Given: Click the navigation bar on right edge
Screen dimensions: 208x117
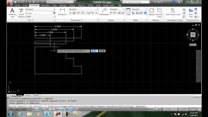Looking at the screenshot, I should coord(198,66).
